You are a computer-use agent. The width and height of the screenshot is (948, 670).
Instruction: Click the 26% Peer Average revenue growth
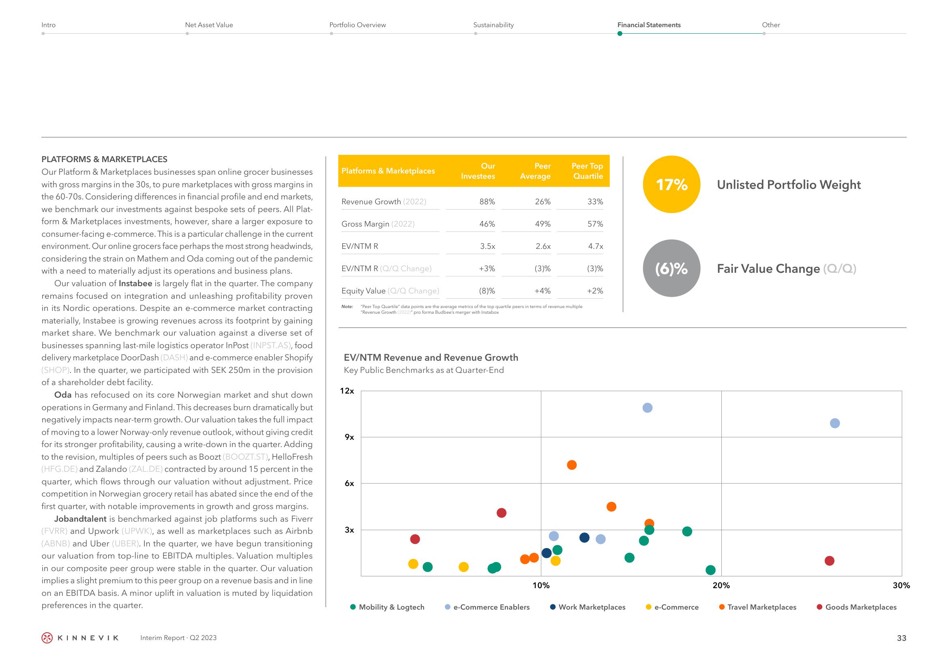coord(543,201)
